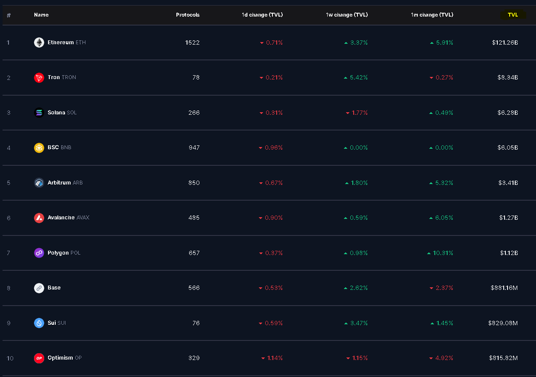Screen dimensions: 536x377
Task: Click Polygon protocols count 657
Action: click(194, 253)
